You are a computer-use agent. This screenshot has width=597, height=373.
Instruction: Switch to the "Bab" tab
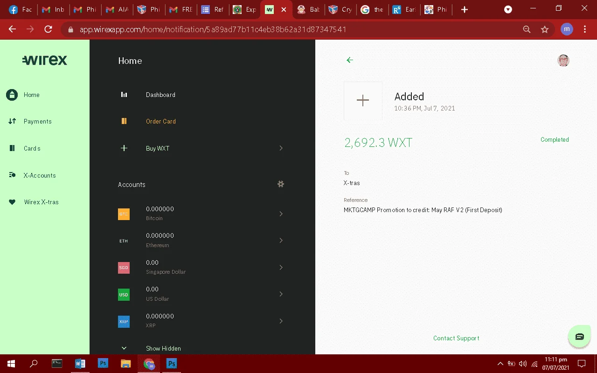click(308, 10)
